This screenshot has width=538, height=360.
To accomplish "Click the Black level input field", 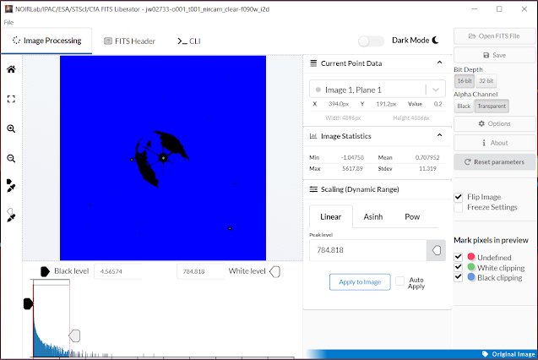I will coord(117,271).
